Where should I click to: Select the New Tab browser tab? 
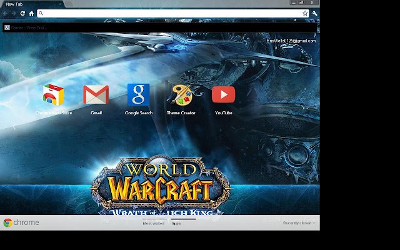32,4
